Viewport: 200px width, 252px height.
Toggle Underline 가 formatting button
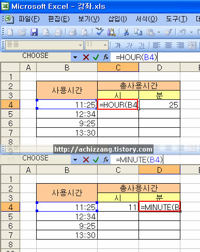[142, 46]
